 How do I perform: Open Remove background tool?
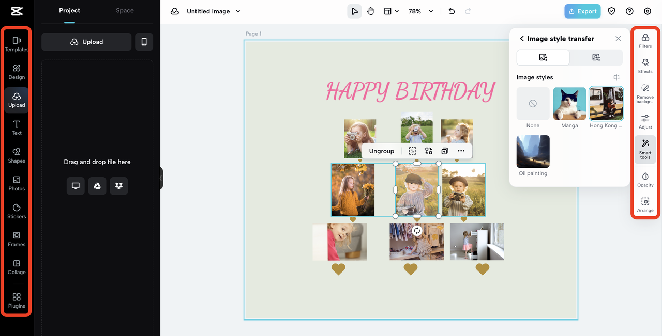coord(645,93)
